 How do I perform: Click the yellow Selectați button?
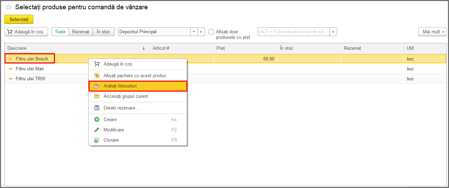tap(19, 19)
